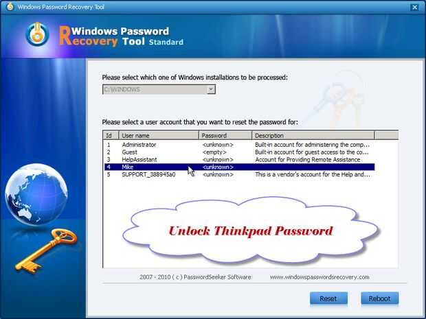Click the Reboot button
426x319 pixels.
point(380,298)
